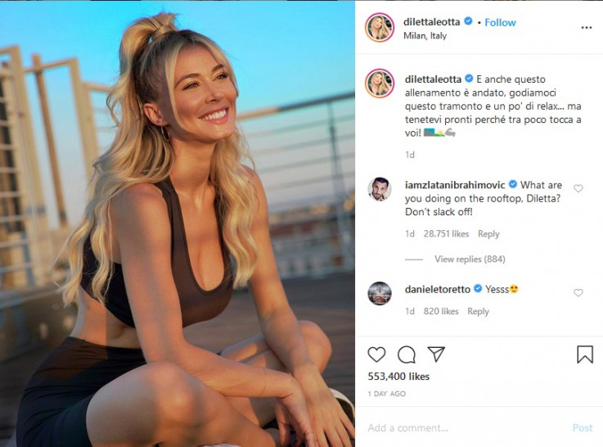Viewport: 603px width, 447px height.
Task: Reply to danieletoretto's Yesss comment
Action: [x=478, y=311]
